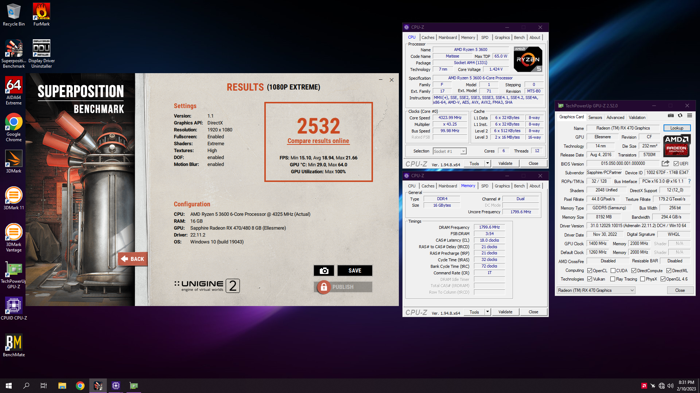Open File Explorer from taskbar

(x=62, y=386)
